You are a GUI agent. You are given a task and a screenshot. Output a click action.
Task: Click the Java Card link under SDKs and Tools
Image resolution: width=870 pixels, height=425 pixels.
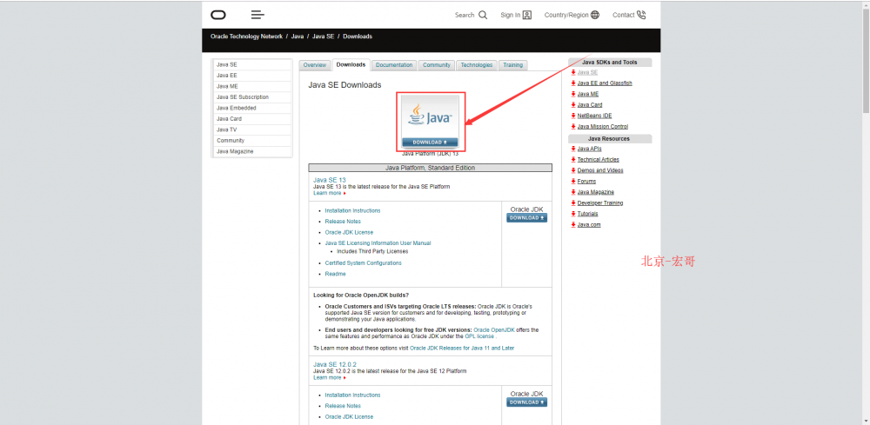[590, 104]
